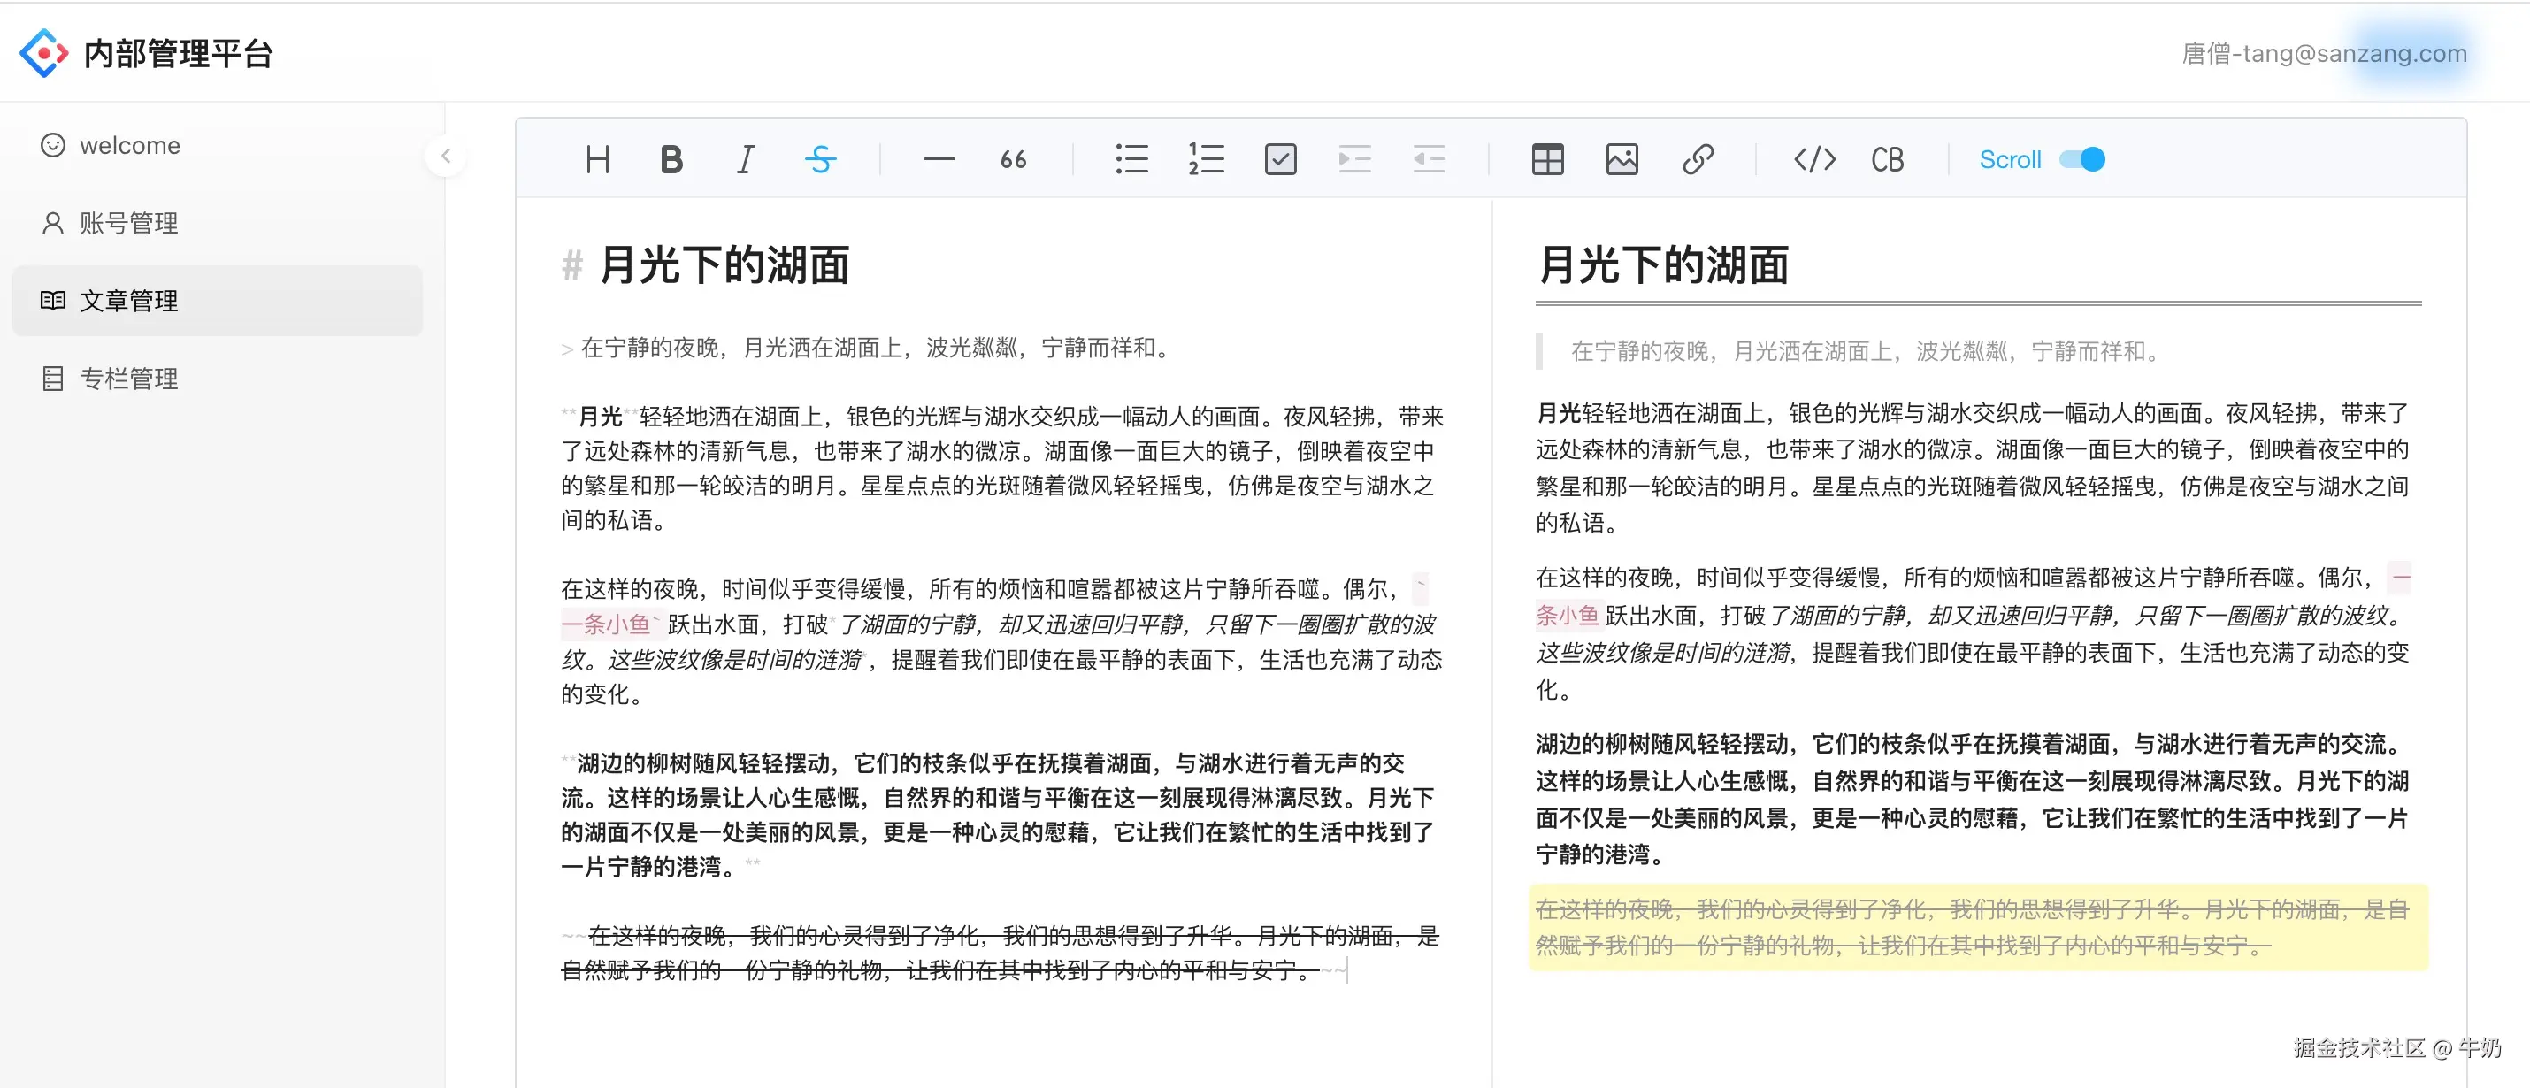Create a numbered list
Image resolution: width=2530 pixels, height=1088 pixels.
tap(1205, 159)
